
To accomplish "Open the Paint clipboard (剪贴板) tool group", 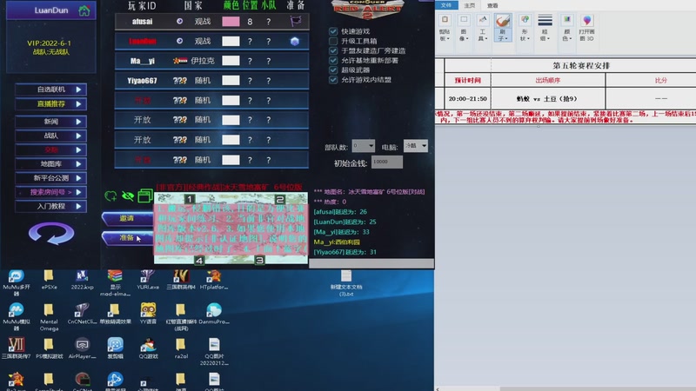I will [445, 28].
